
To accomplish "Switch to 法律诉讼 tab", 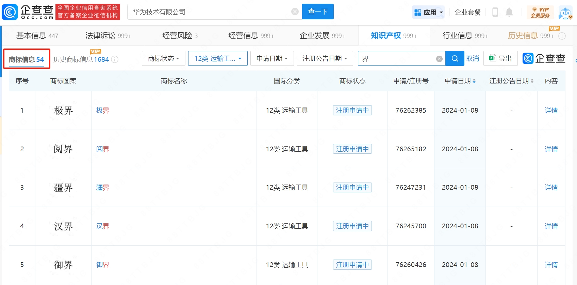I will tap(108, 36).
